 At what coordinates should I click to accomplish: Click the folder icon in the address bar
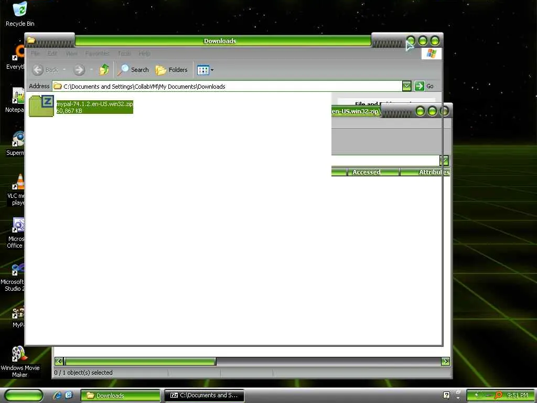[x=58, y=86]
